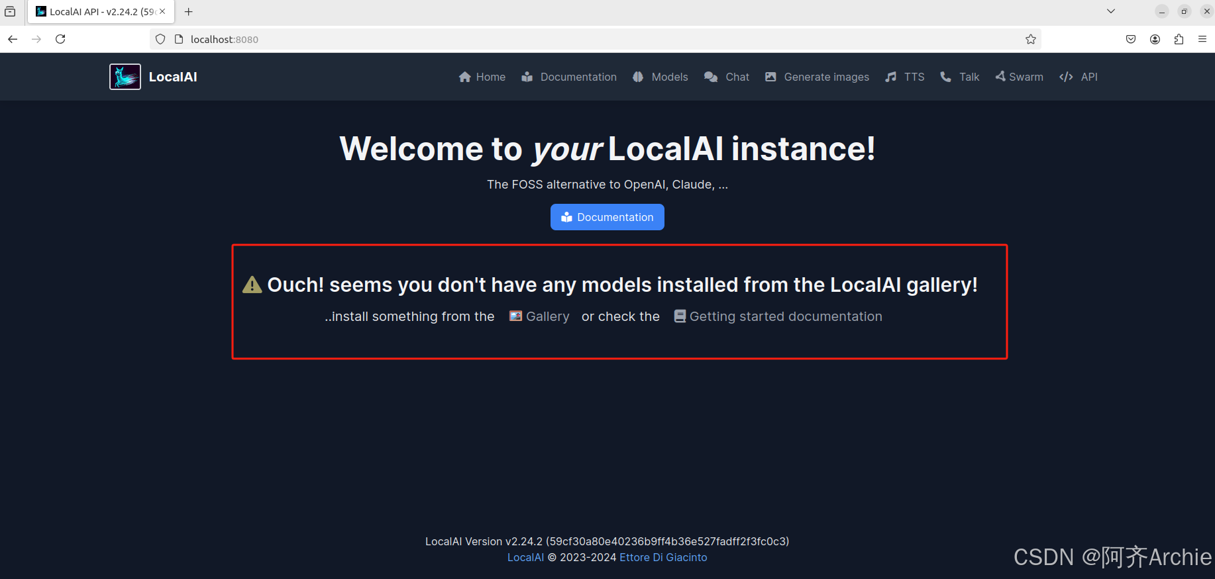Click the Gallery images icon
1215x579 pixels.
click(x=515, y=316)
